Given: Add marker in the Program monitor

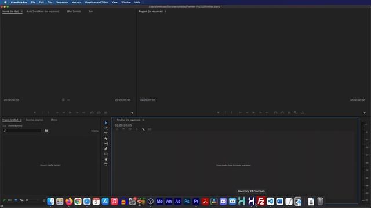Looking at the screenshot, I should click(218, 113).
